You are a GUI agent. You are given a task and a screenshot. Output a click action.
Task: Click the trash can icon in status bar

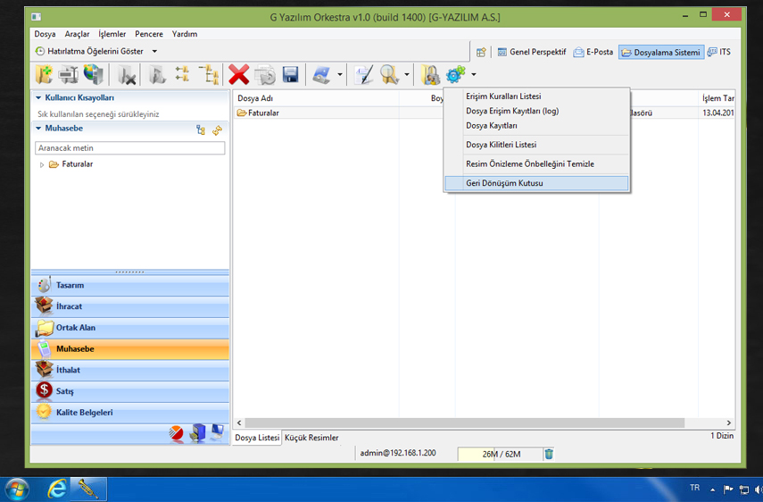click(x=549, y=454)
